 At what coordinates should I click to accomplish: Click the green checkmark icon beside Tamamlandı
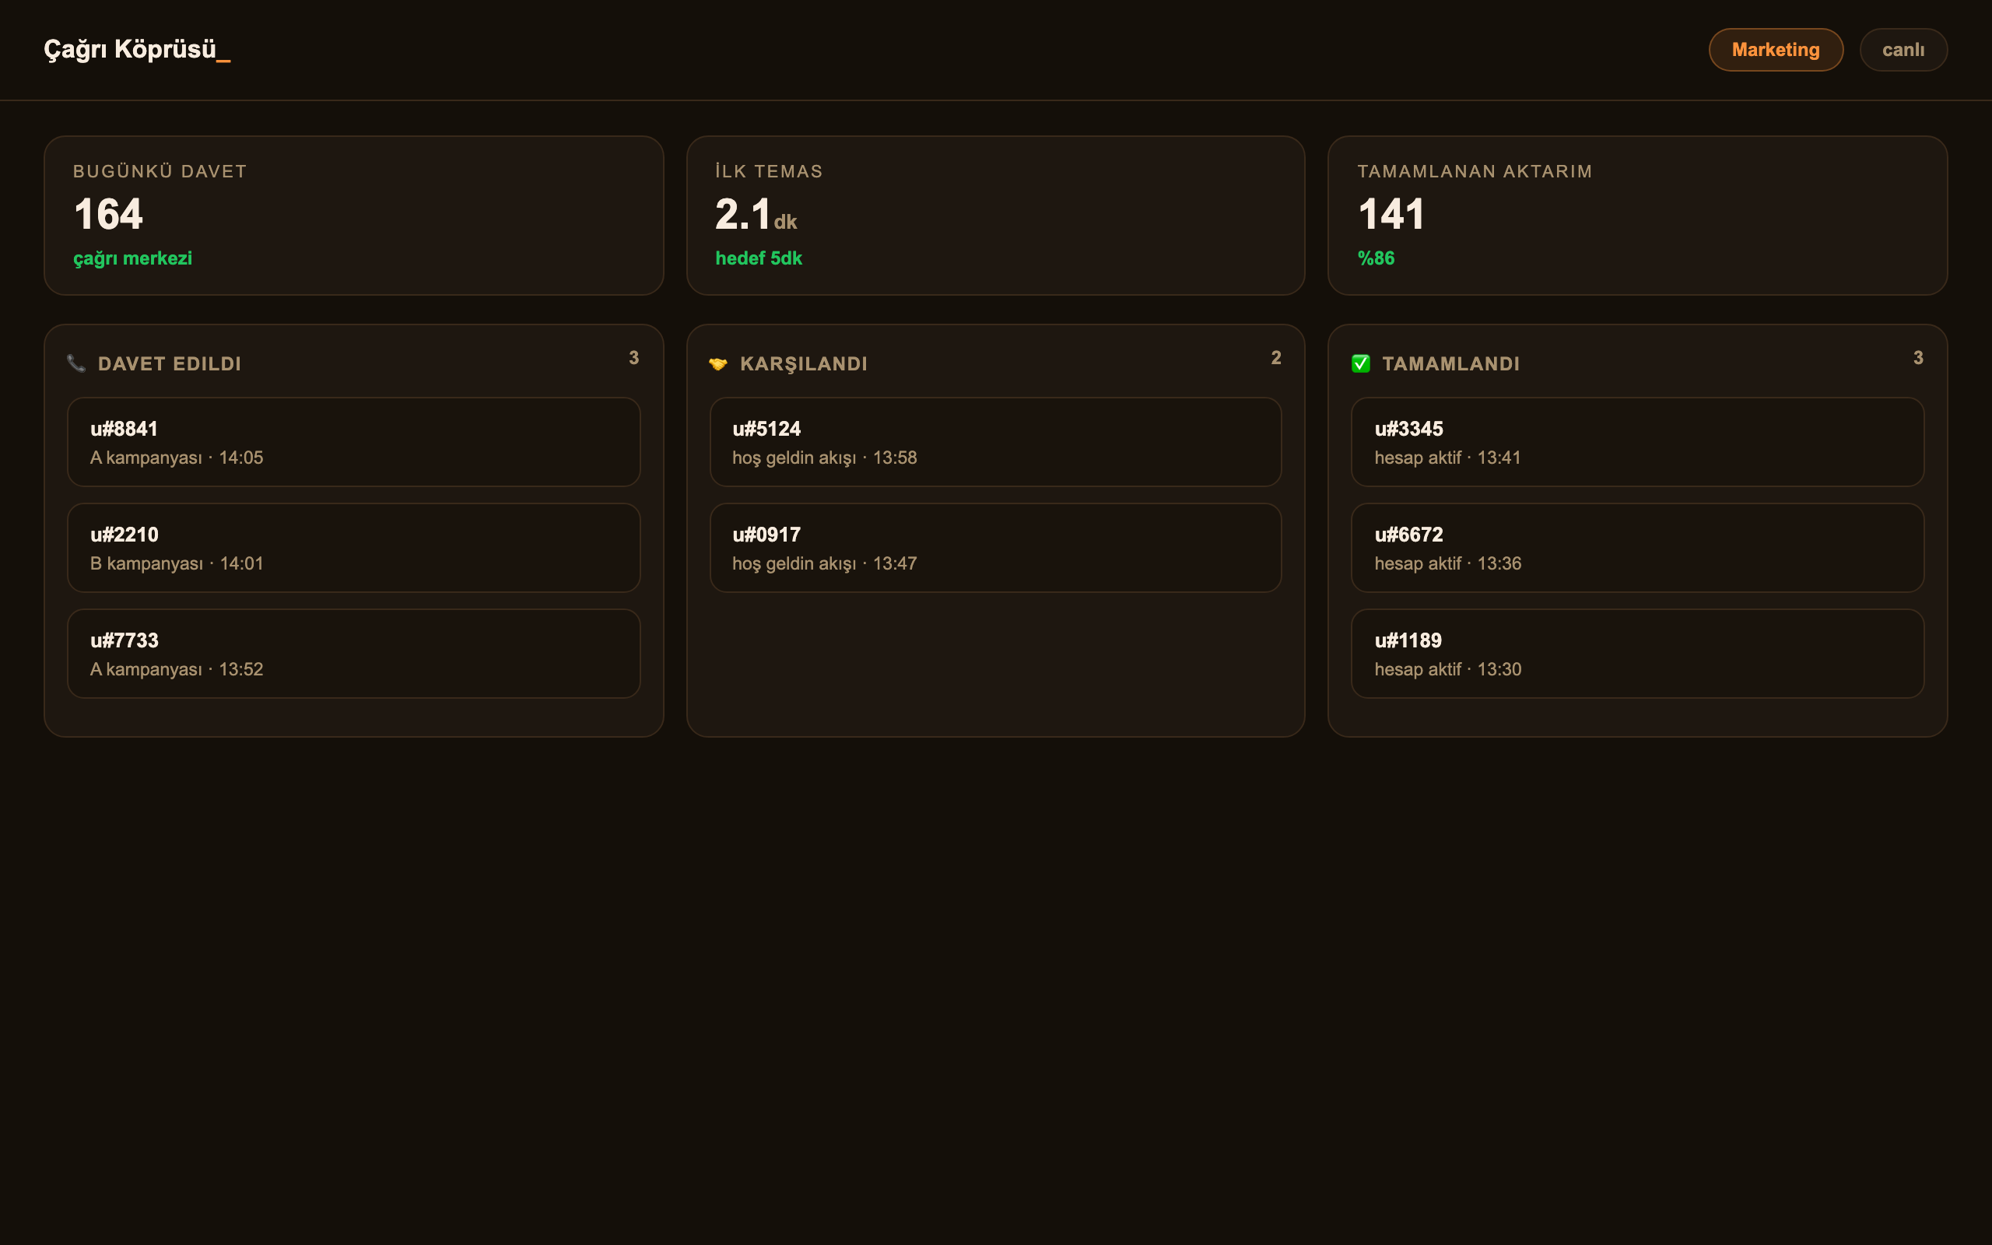tap(1361, 363)
